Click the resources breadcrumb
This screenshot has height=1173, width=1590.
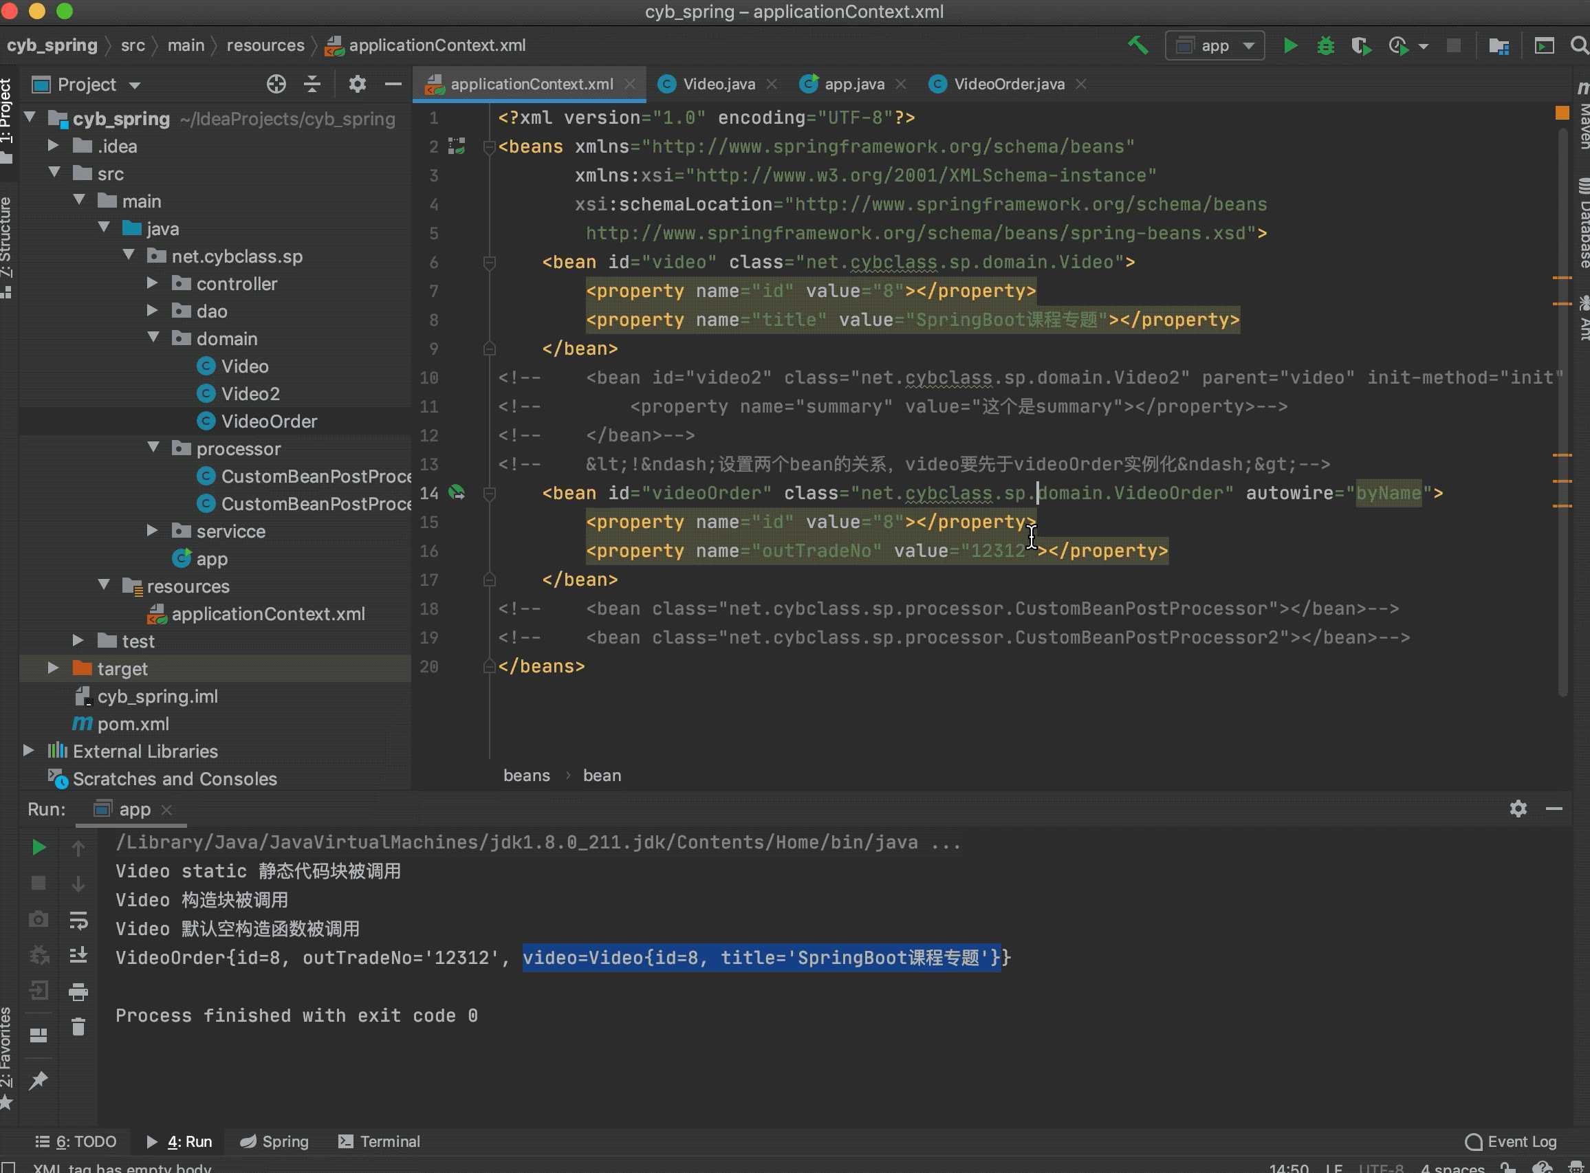click(265, 45)
